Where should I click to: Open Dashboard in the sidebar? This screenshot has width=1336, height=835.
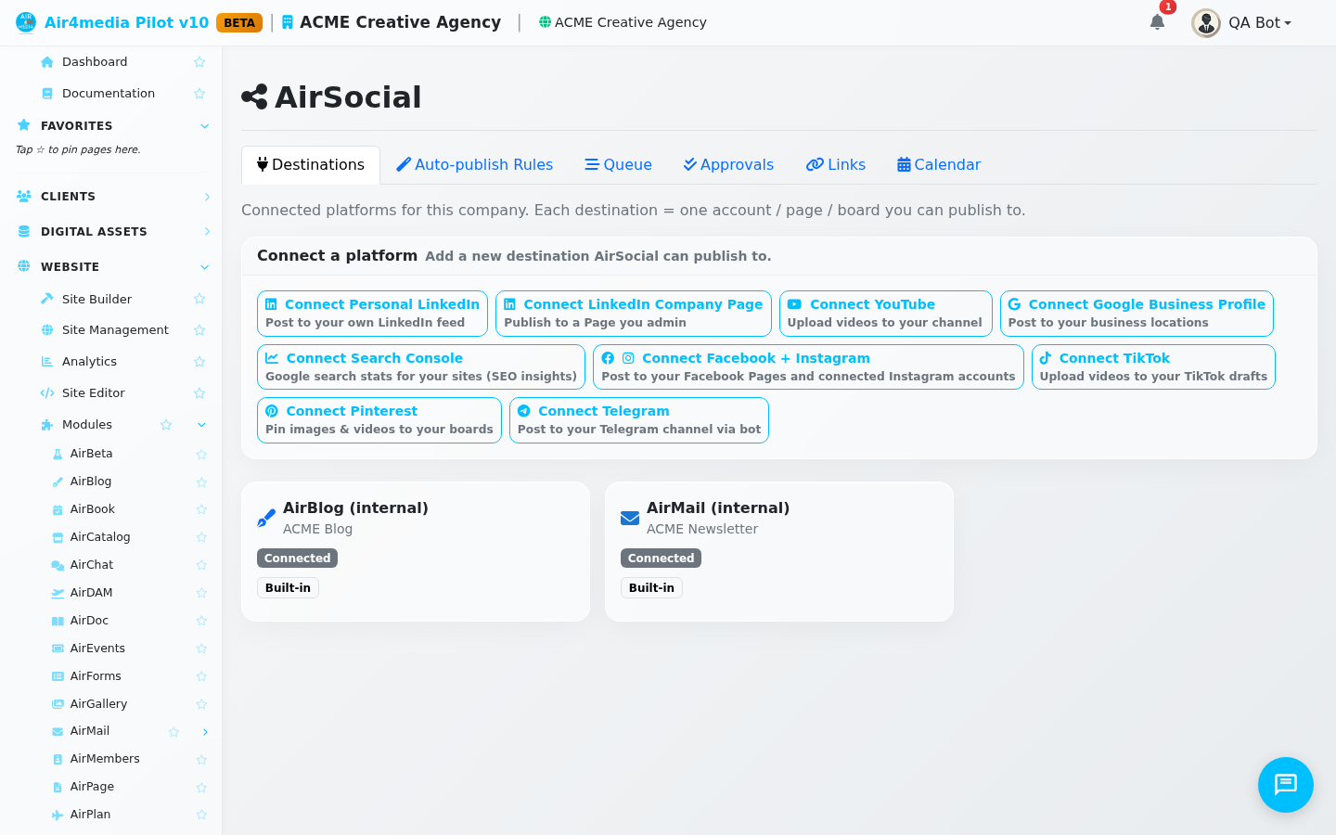point(95,62)
